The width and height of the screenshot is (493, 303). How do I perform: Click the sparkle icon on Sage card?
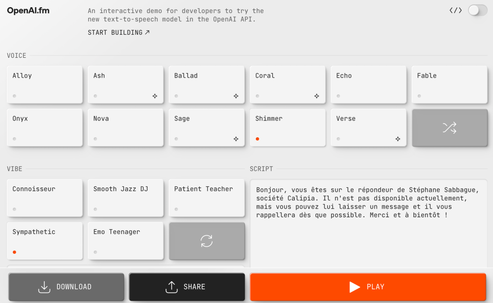click(x=236, y=139)
